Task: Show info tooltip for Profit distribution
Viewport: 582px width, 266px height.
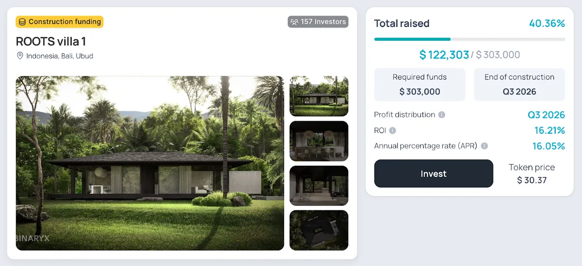Action: pos(441,115)
